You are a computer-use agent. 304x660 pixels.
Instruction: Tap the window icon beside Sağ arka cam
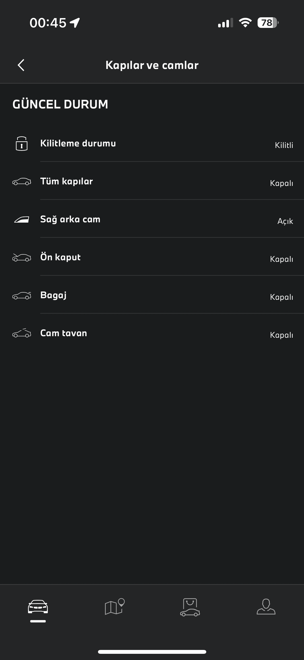point(22,219)
